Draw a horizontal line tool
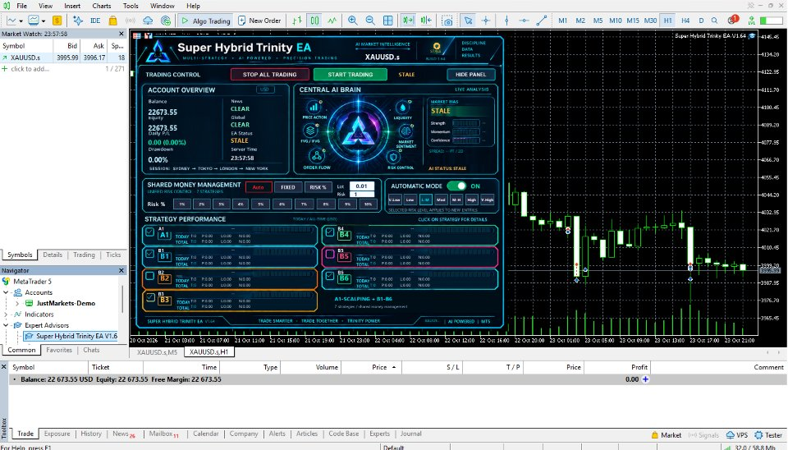Viewport: 788px width, 450px height. [525, 21]
